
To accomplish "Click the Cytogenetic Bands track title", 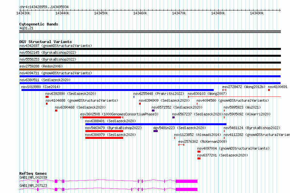I will pos(39,24).
